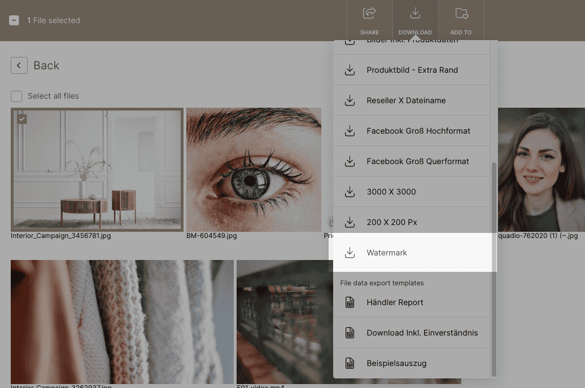Click spreadsheet icon beside Beispielsauszug
The image size is (585, 388).
tap(350, 363)
